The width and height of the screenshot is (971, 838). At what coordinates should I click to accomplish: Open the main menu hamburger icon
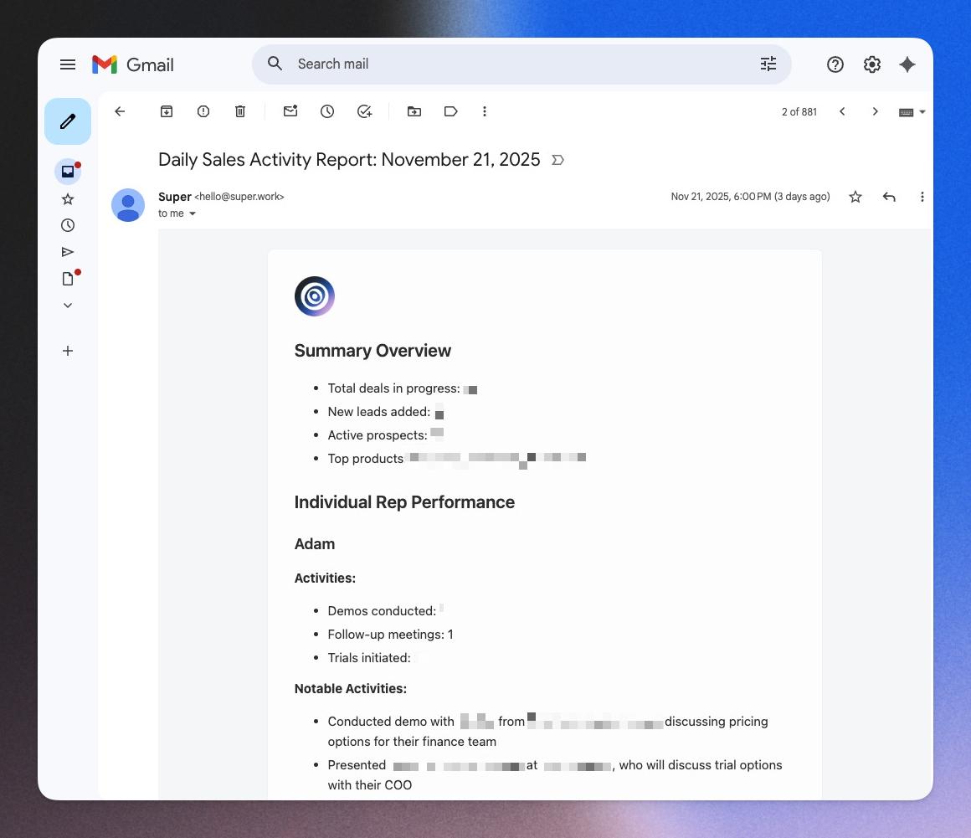(x=68, y=64)
